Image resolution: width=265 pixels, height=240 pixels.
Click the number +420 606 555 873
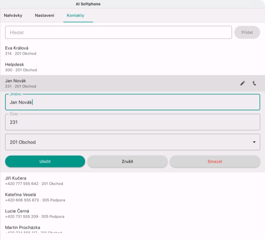[22, 200]
